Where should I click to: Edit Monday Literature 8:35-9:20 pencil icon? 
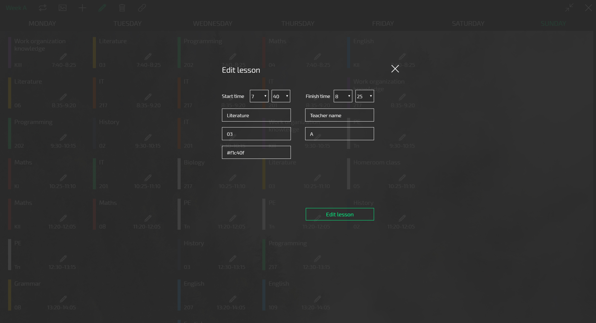pyautogui.click(x=63, y=97)
